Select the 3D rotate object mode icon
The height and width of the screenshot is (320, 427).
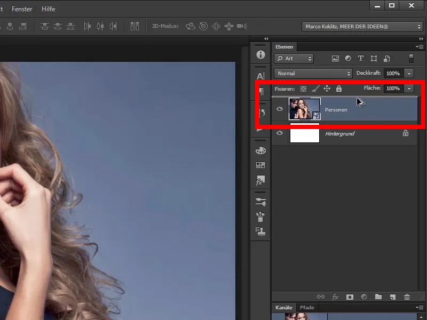point(191,26)
